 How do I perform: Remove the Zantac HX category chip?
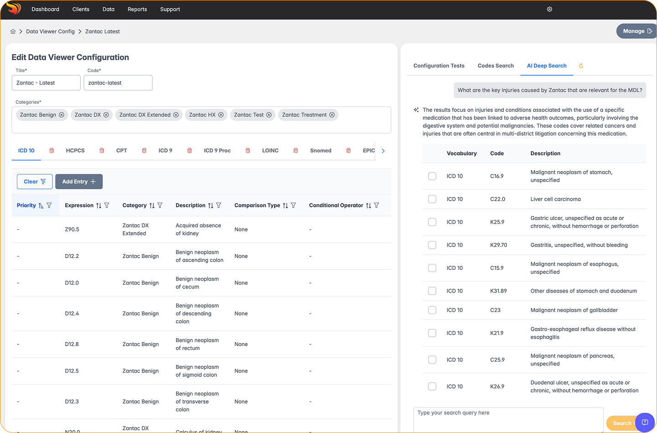coord(221,115)
